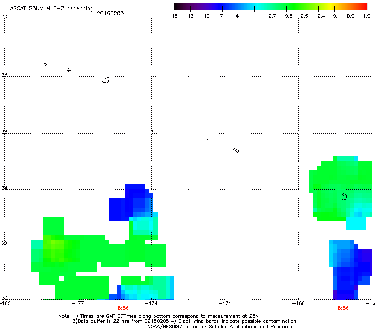Click longitude label -171 on the bottom axis

click(x=225, y=303)
